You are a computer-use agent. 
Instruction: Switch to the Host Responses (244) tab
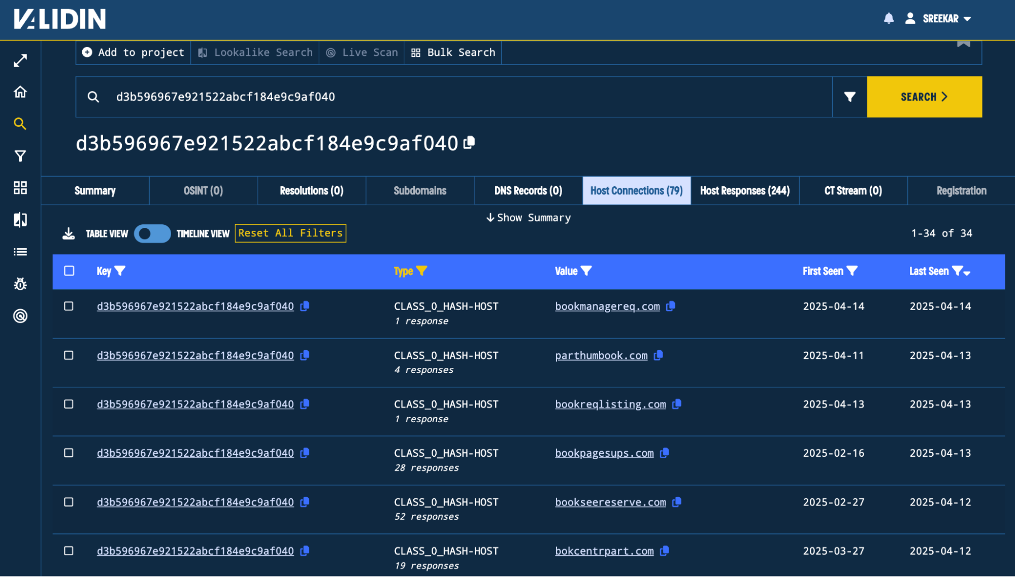[744, 190]
